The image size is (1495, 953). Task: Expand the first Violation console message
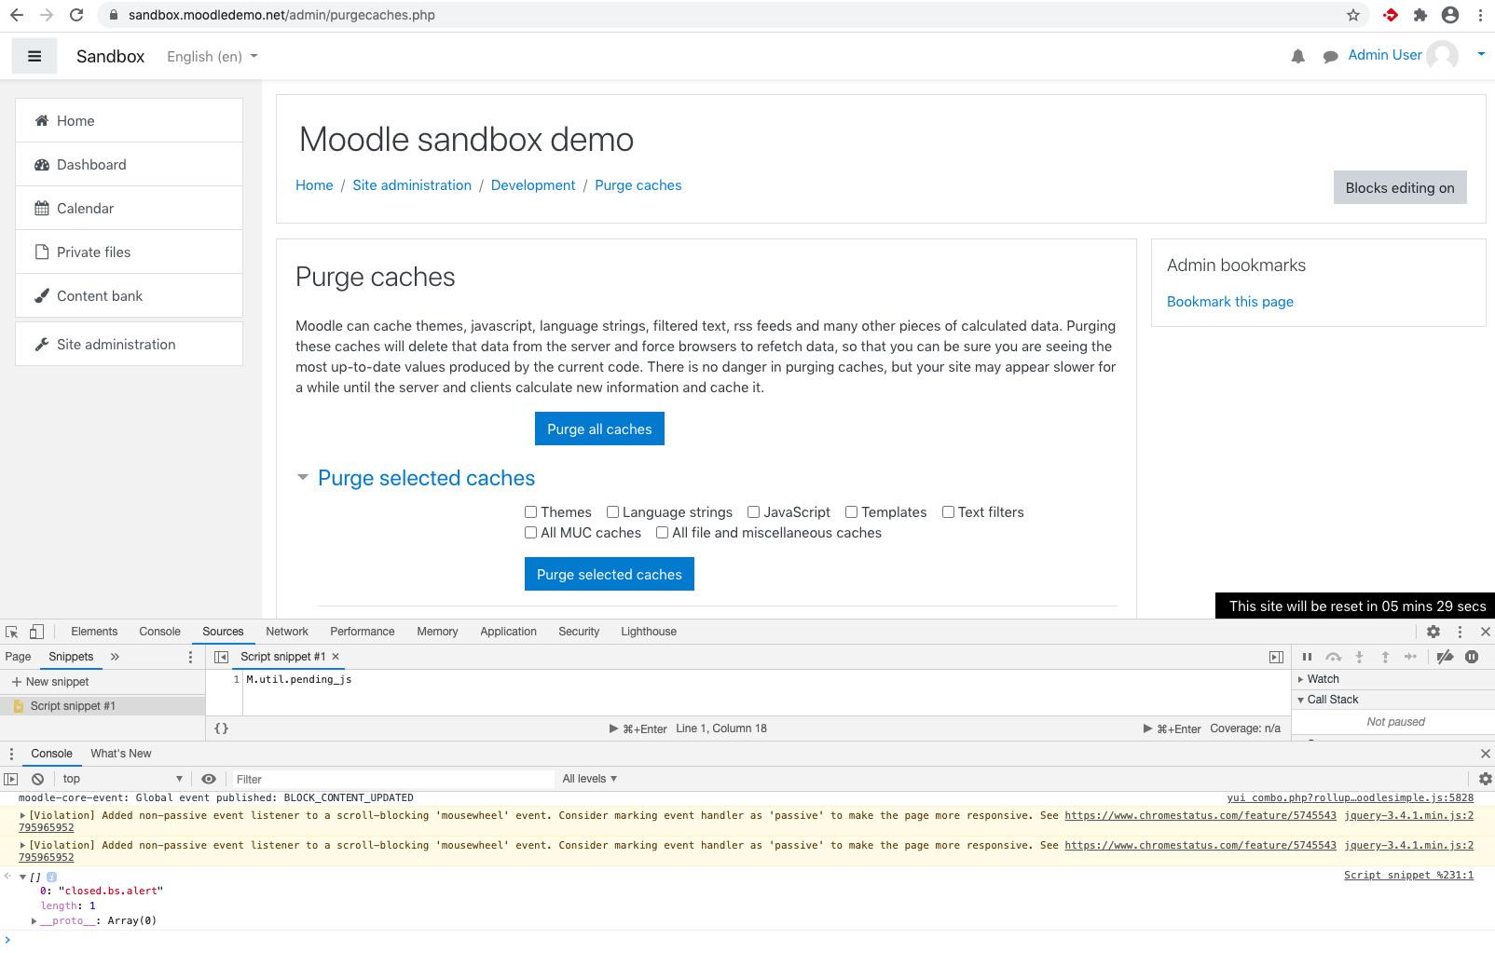pyautogui.click(x=22, y=815)
